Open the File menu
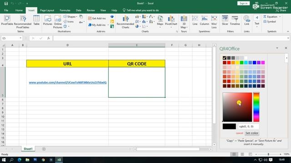The width and height of the screenshot is (291, 163). tap(6, 10)
